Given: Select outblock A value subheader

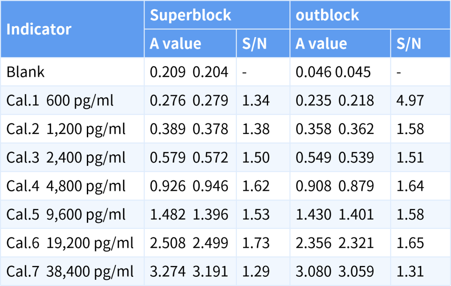Looking at the screenshot, I should (x=321, y=43).
